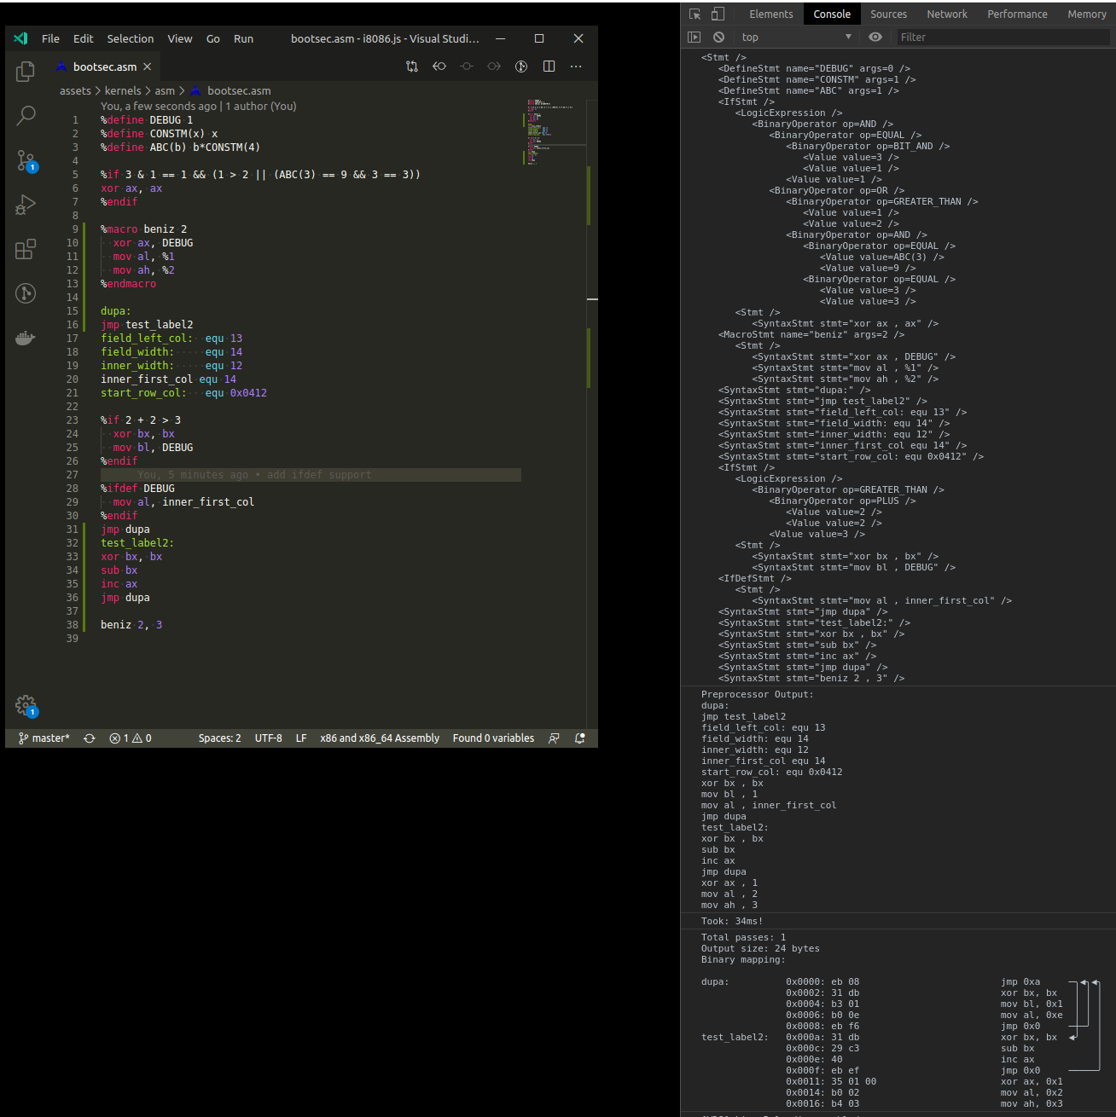
Task: Change indentation from Spaces: 2
Action: pos(219,738)
